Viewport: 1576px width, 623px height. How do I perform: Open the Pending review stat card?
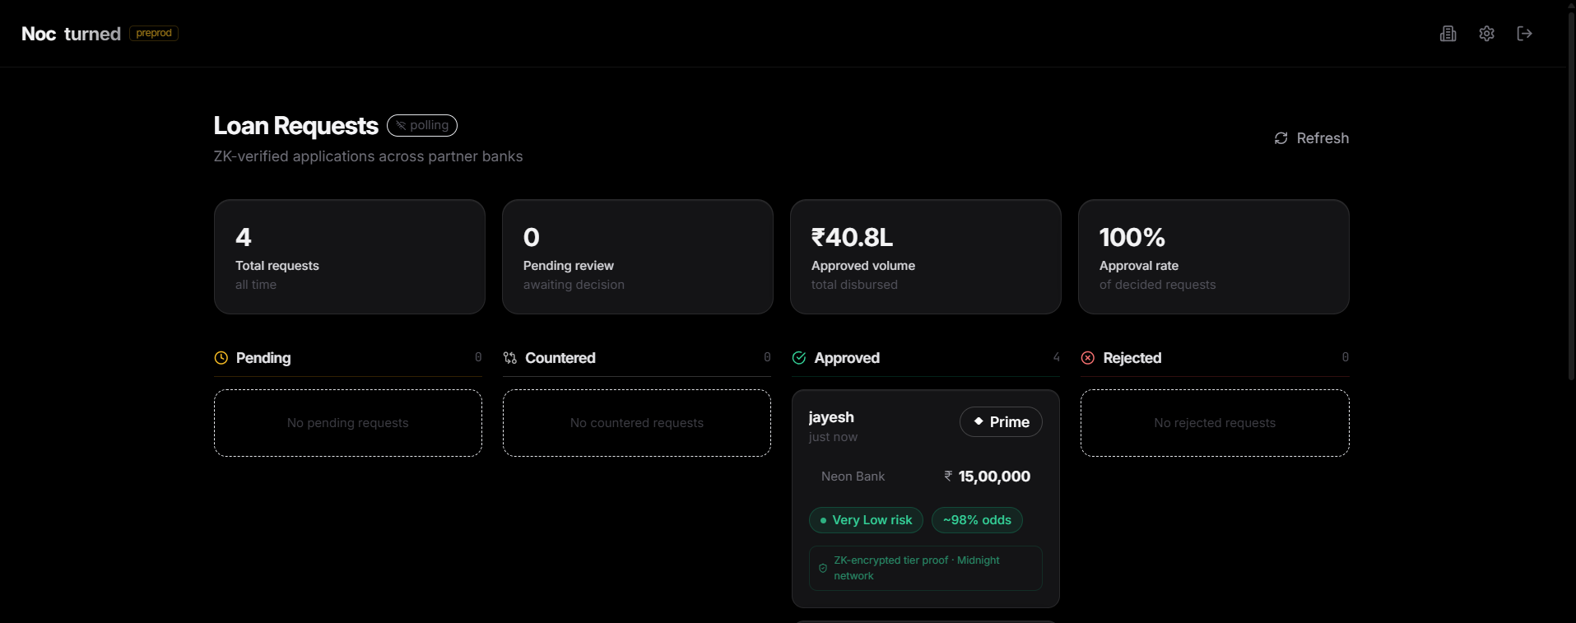pos(638,257)
